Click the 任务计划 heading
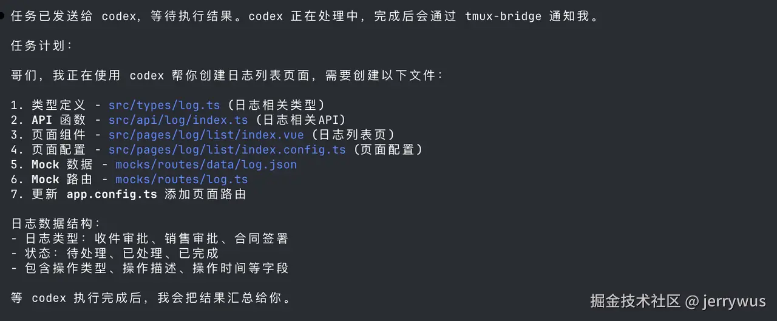777x321 pixels. pos(42,46)
